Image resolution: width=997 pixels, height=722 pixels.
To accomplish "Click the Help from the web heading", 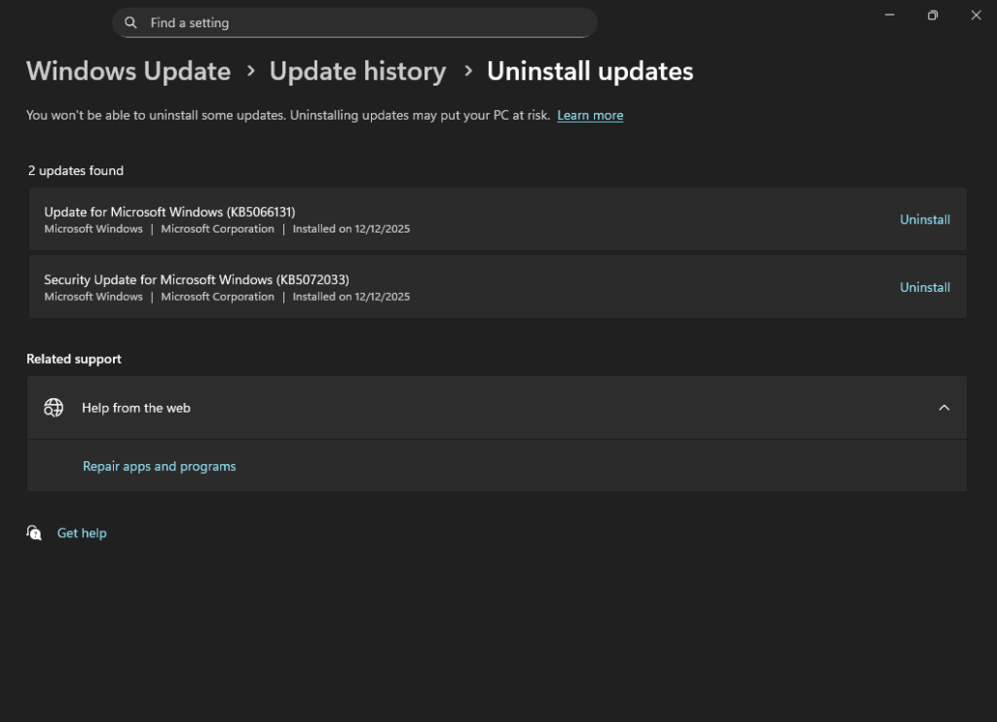I will pos(136,408).
